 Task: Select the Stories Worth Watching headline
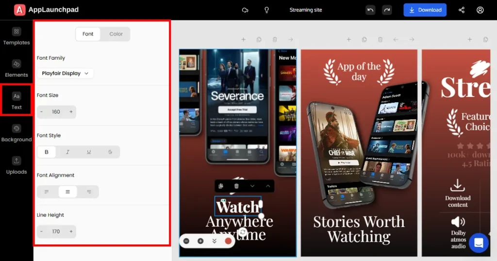click(359, 229)
